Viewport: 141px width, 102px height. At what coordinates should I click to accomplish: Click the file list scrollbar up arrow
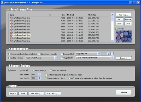pos(112,15)
